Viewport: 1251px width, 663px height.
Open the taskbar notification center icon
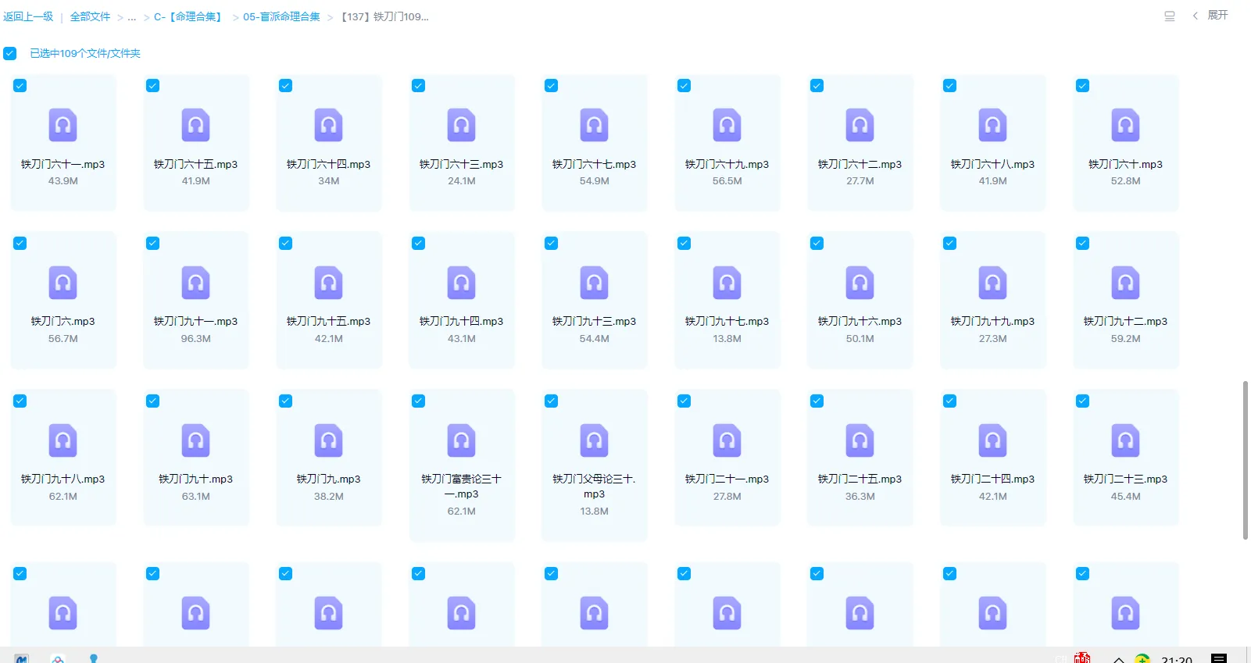click(x=1219, y=658)
